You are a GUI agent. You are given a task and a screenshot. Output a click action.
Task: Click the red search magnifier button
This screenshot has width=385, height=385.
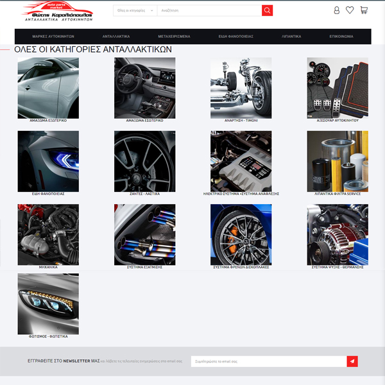(x=267, y=10)
